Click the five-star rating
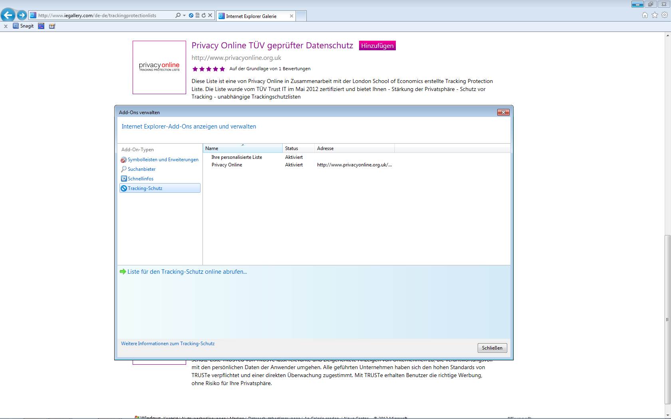Viewport: 671px width, 419px height. 208,69
